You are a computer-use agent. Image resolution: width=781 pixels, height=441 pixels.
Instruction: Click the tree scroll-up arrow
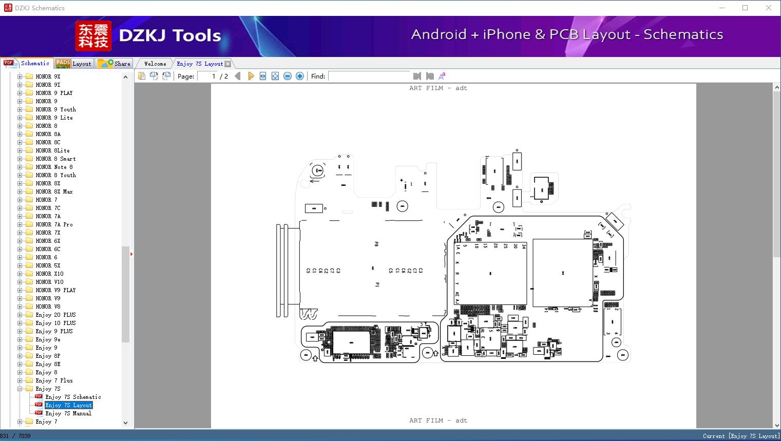click(125, 77)
